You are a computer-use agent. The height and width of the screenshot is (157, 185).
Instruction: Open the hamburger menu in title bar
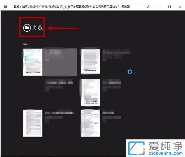tap(6, 7)
